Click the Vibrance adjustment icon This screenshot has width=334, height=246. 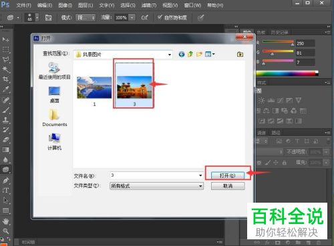point(299,101)
